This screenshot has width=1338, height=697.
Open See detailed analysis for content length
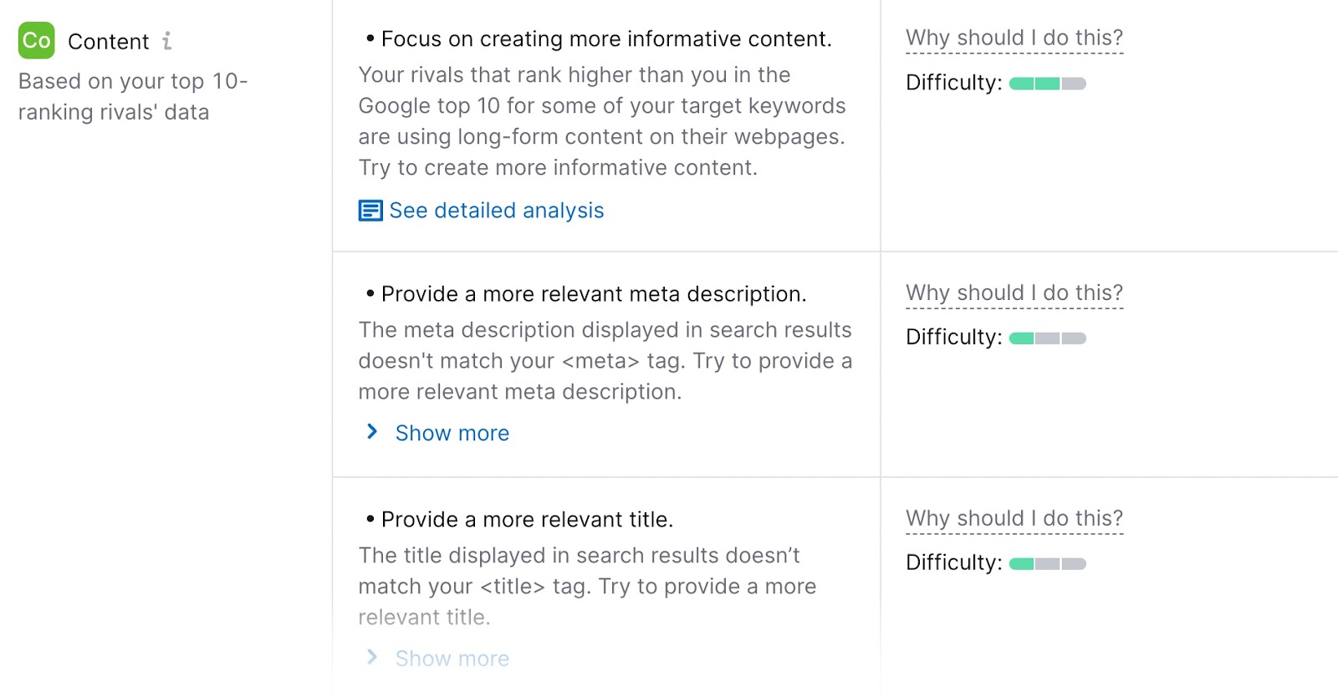coord(496,210)
